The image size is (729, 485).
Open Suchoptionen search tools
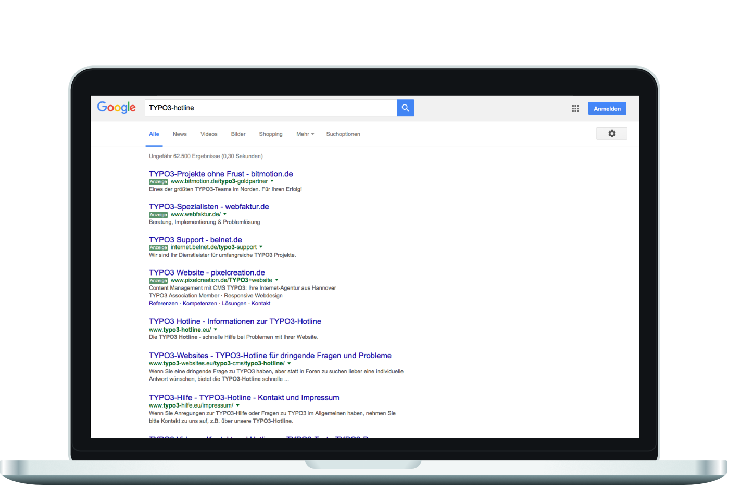click(343, 134)
